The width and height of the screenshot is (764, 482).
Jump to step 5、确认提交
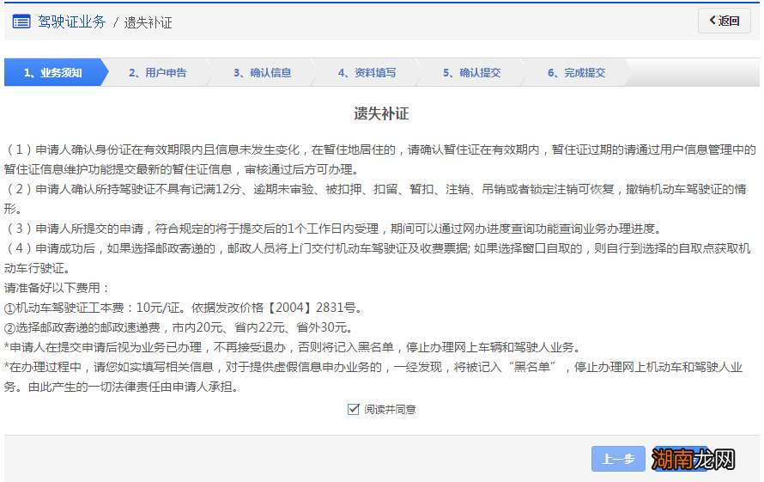coord(471,73)
